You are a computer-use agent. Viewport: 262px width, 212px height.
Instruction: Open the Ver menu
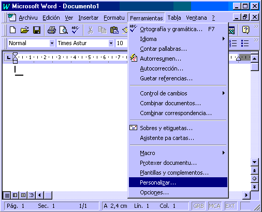[69, 18]
